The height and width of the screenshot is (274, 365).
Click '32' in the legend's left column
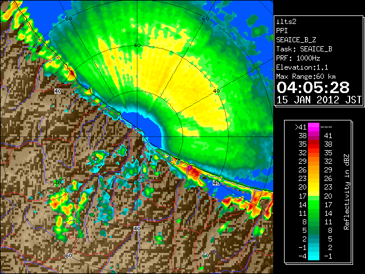point(303,153)
